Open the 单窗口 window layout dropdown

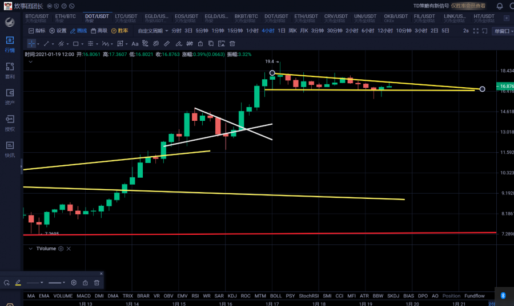click(504, 31)
